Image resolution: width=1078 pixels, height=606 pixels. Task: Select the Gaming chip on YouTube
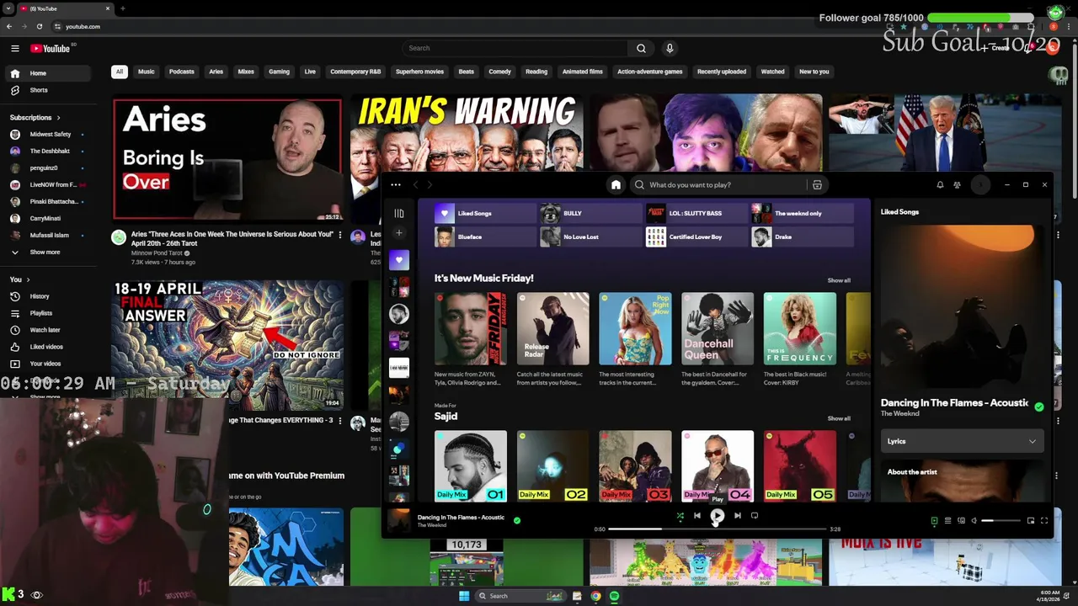pyautogui.click(x=279, y=72)
